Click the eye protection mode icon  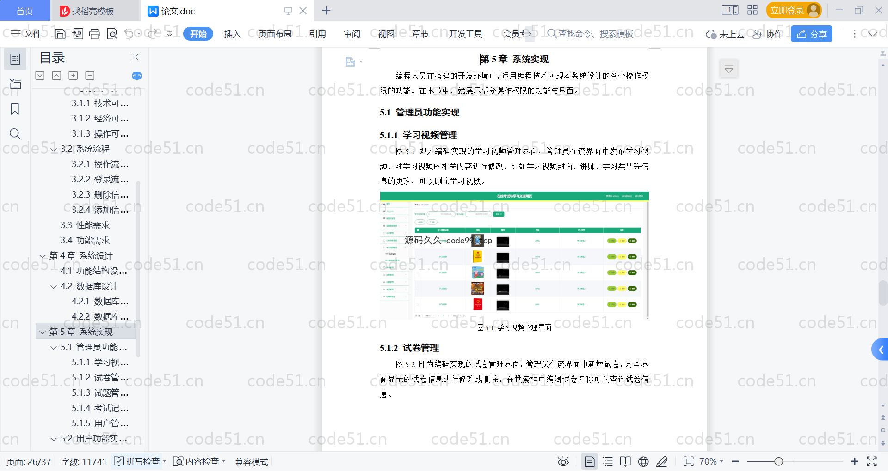click(x=563, y=461)
